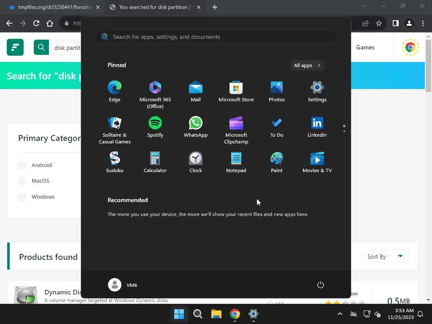Viewport: 432px width, 324px height.
Task: Toggle Chrome side panel
Action: coord(396,24)
